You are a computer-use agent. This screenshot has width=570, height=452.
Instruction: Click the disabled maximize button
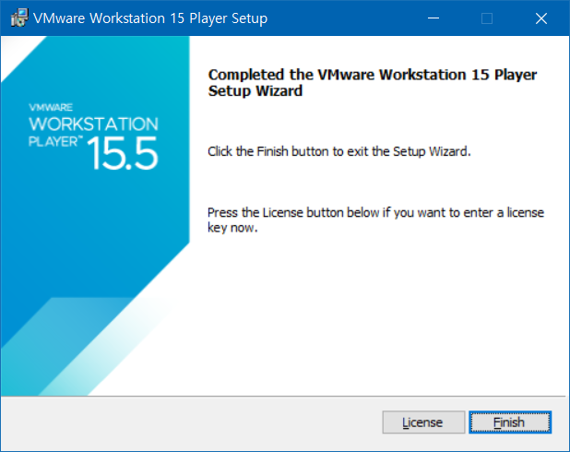(x=487, y=18)
